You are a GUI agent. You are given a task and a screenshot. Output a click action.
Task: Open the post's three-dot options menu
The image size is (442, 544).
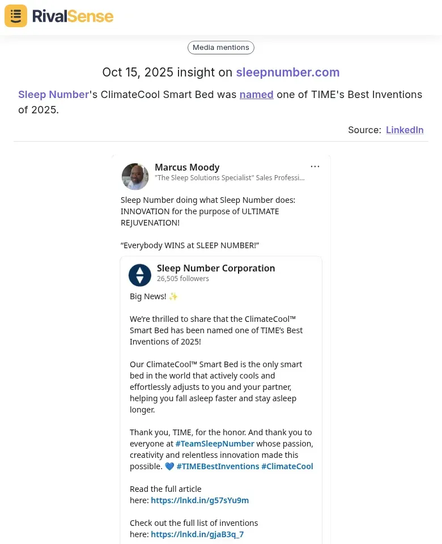pos(315,167)
